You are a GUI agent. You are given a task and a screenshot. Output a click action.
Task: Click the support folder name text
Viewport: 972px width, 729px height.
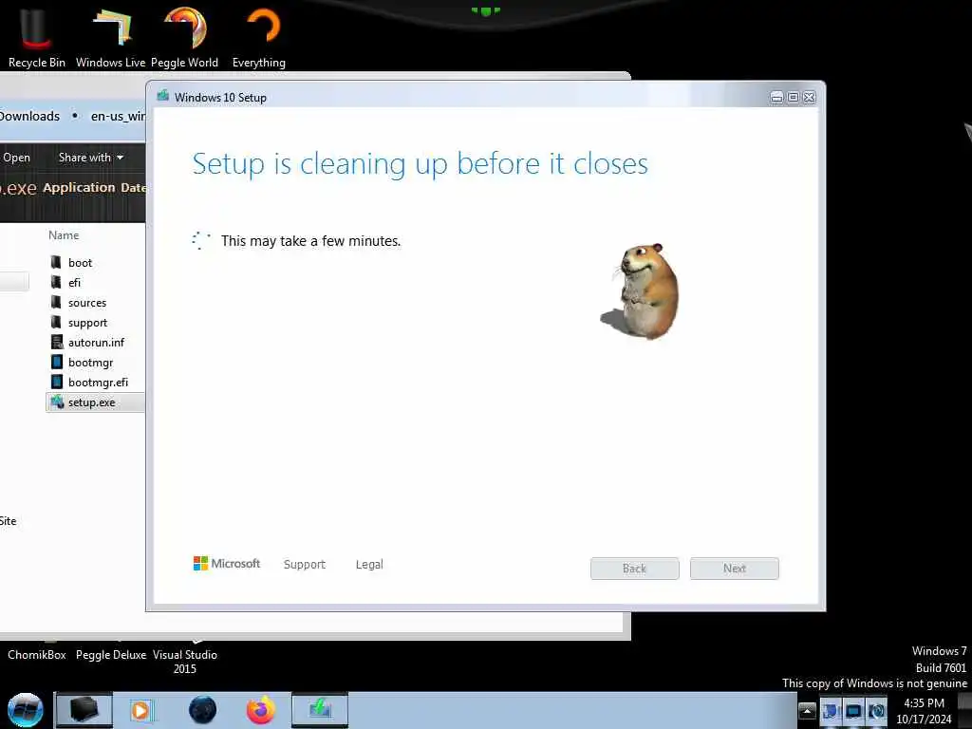(87, 323)
